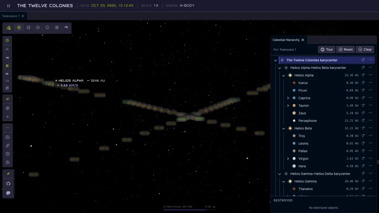Click the Clear button
The image size is (379, 213).
(365, 49)
